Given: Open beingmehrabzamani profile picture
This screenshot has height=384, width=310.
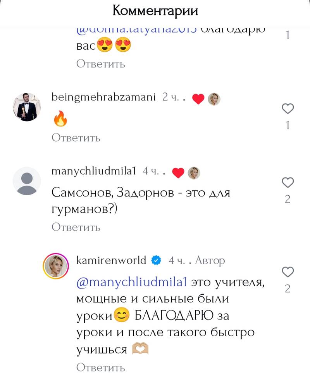Looking at the screenshot, I should pyautogui.click(x=27, y=107).
